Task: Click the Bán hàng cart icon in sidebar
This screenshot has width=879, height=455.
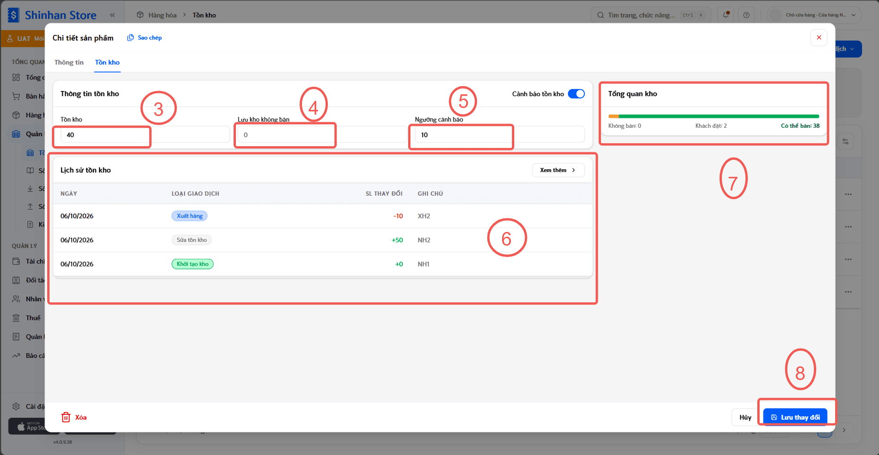Action: [x=16, y=96]
